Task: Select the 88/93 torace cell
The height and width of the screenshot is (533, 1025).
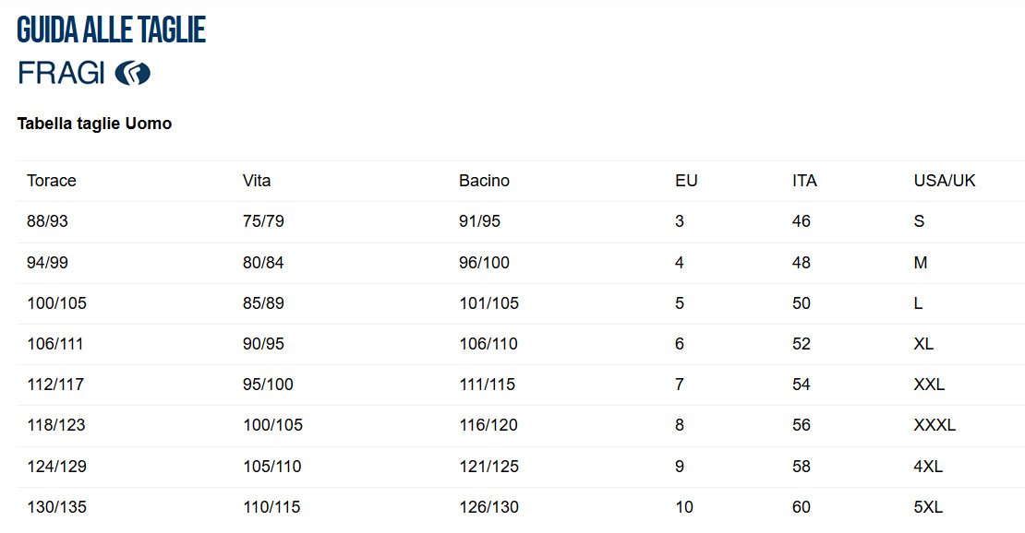Action: pos(47,221)
